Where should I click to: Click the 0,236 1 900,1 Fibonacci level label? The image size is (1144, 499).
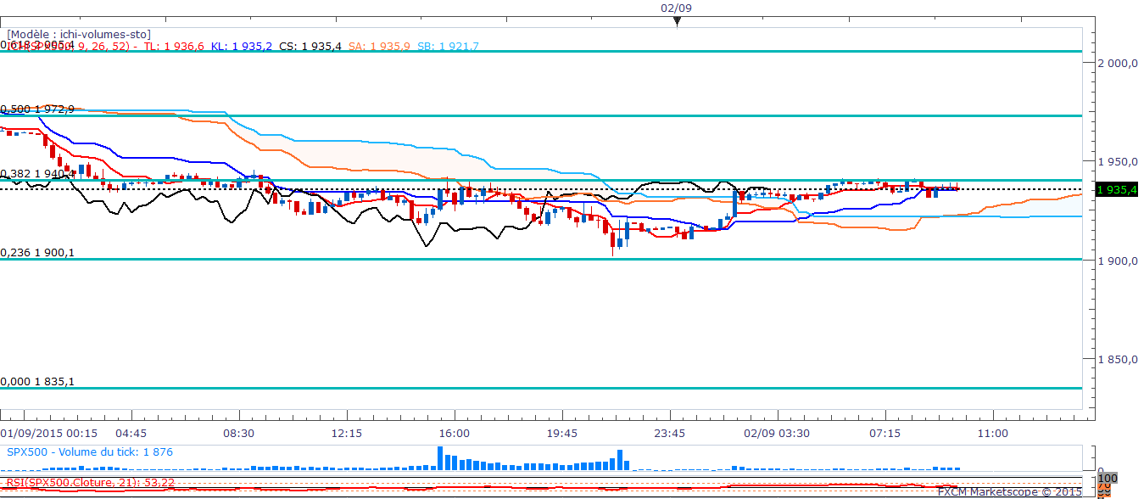point(38,252)
